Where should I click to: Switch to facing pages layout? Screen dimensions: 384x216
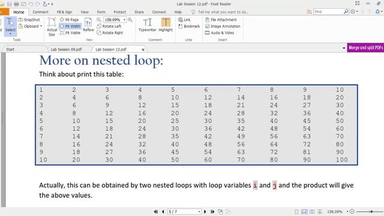pyautogui.click(x=312, y=212)
